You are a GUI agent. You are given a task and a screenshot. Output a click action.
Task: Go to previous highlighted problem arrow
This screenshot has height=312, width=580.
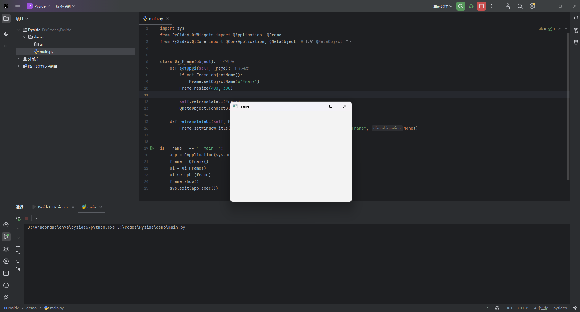(560, 29)
